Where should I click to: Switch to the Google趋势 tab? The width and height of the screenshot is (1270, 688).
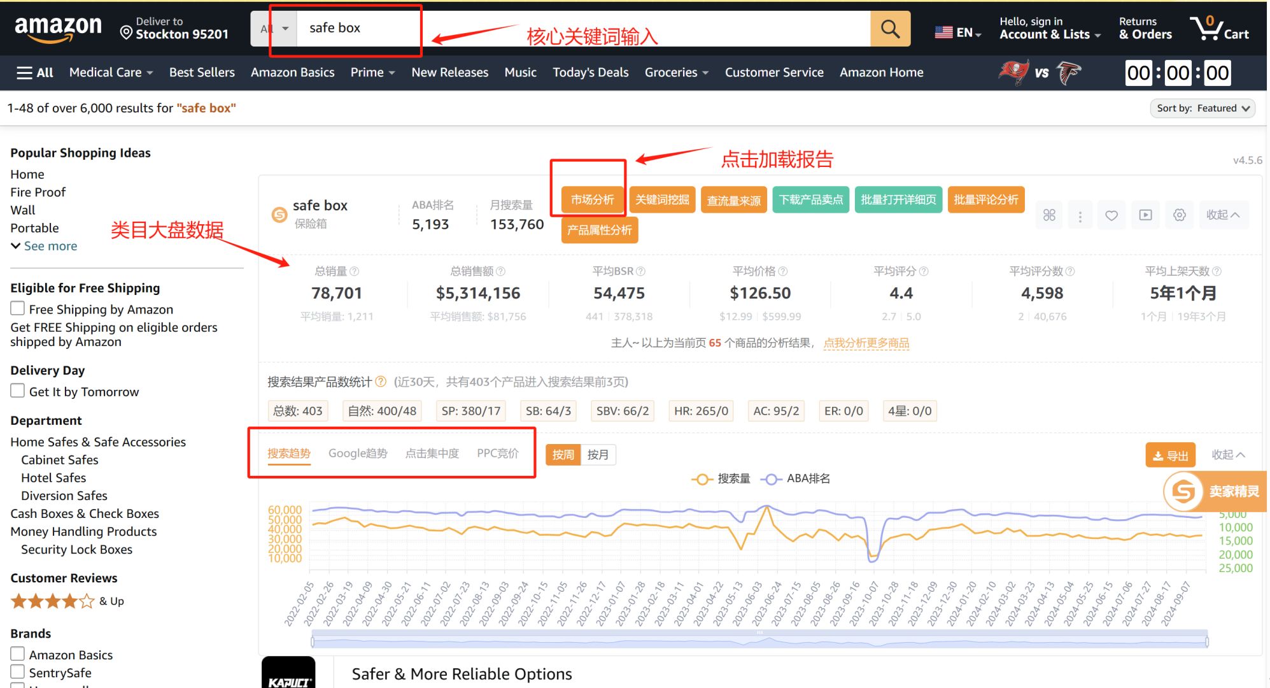click(358, 454)
